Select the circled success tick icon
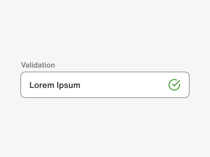The width and height of the screenshot is (210, 157). tap(174, 85)
